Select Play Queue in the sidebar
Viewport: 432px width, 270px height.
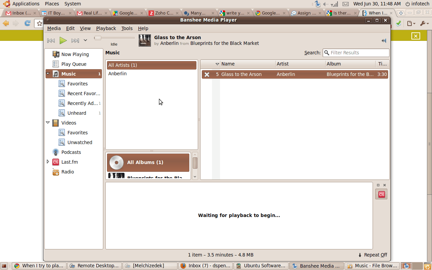74,64
